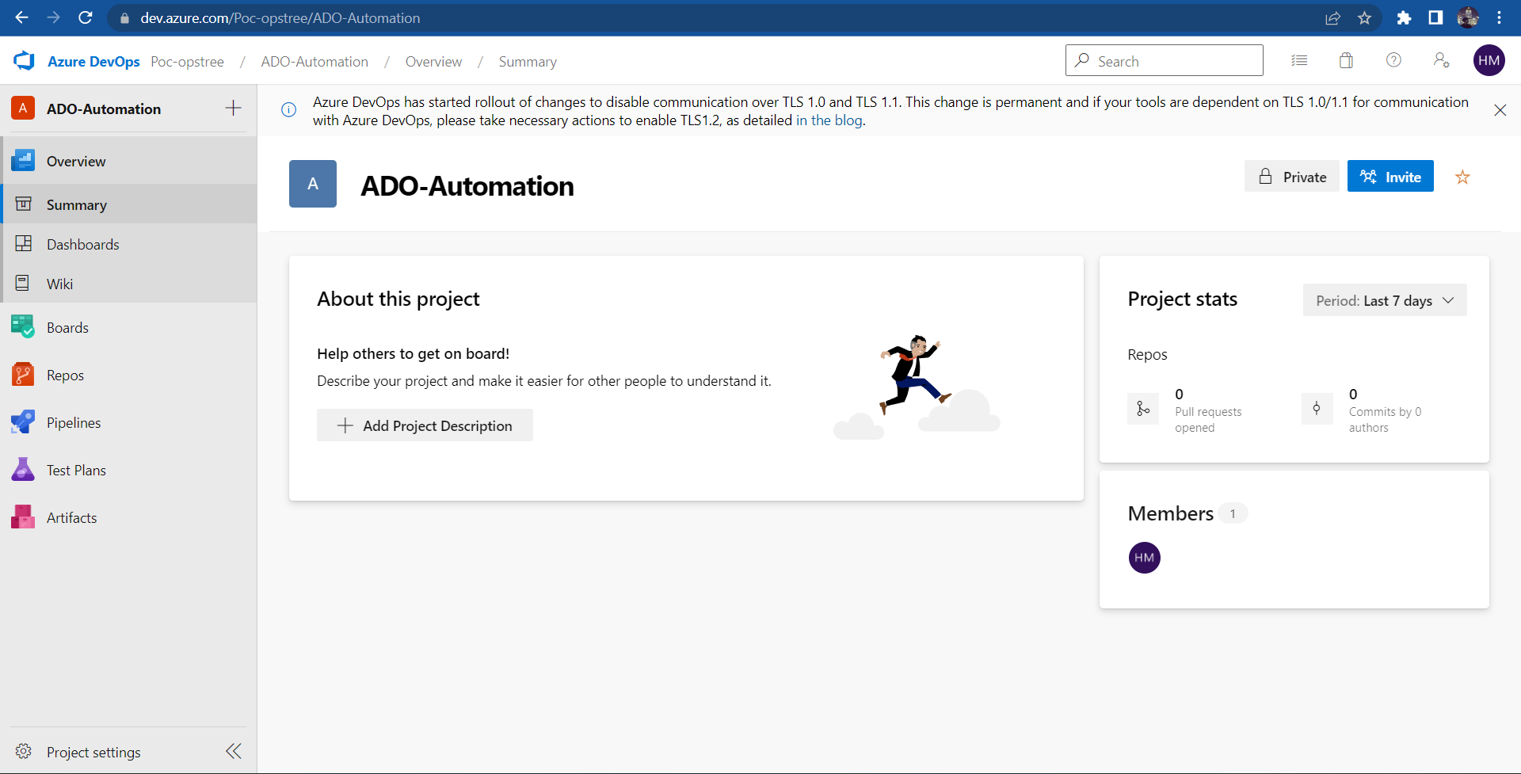Click the Invite button

[1390, 176]
